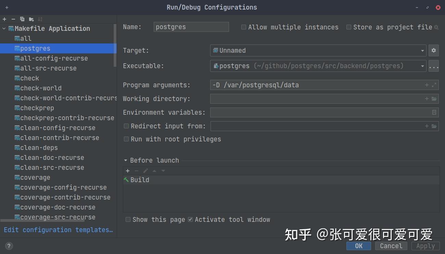Enable Allow multiple instances
Viewport: 445px width, 254px height.
tap(243, 27)
